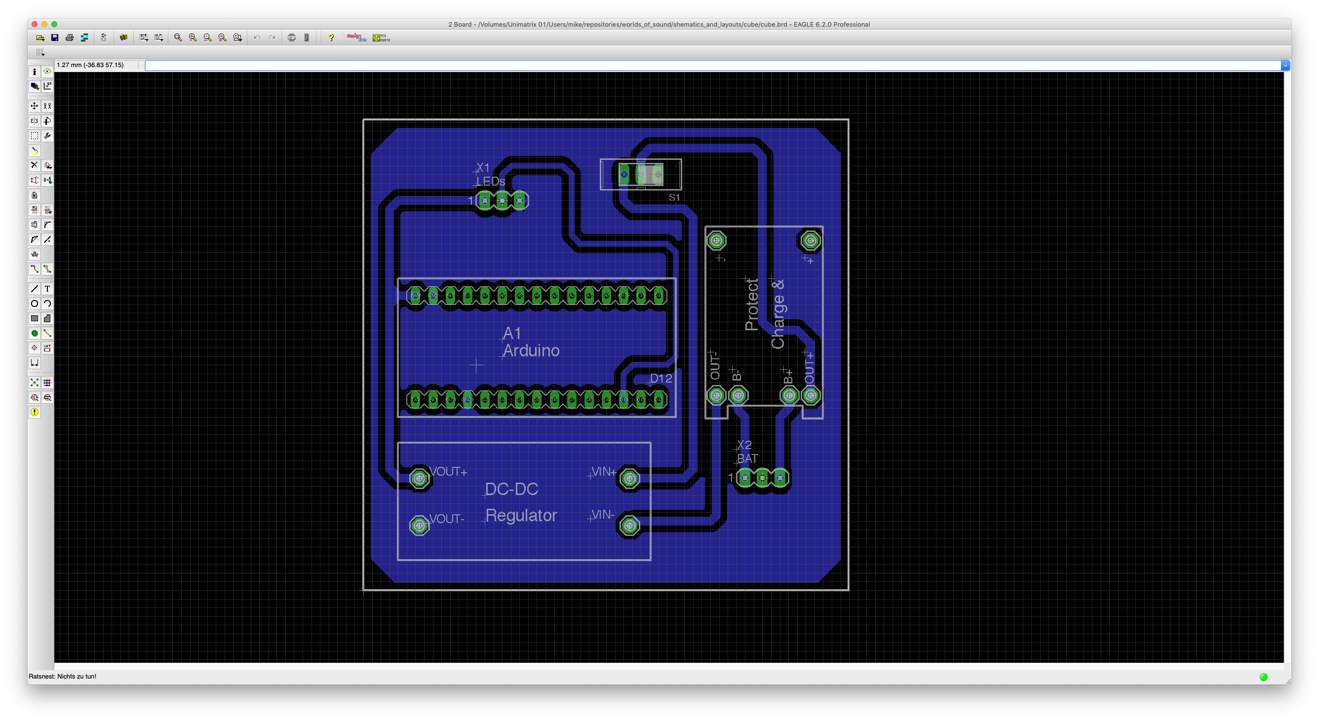
Task: Run the DRC design rule check
Action: point(47,397)
